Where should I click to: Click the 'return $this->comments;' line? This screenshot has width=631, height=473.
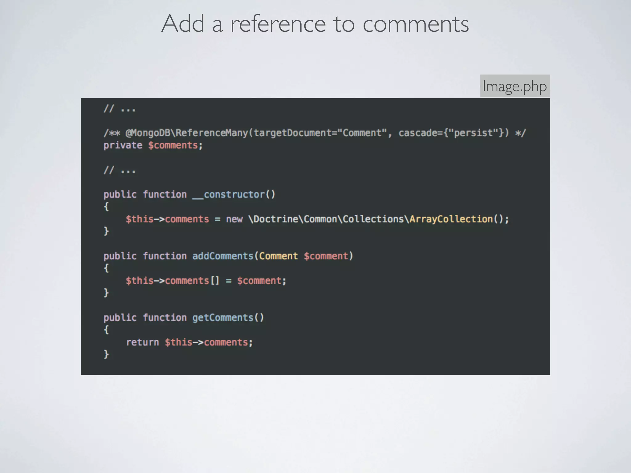point(189,342)
